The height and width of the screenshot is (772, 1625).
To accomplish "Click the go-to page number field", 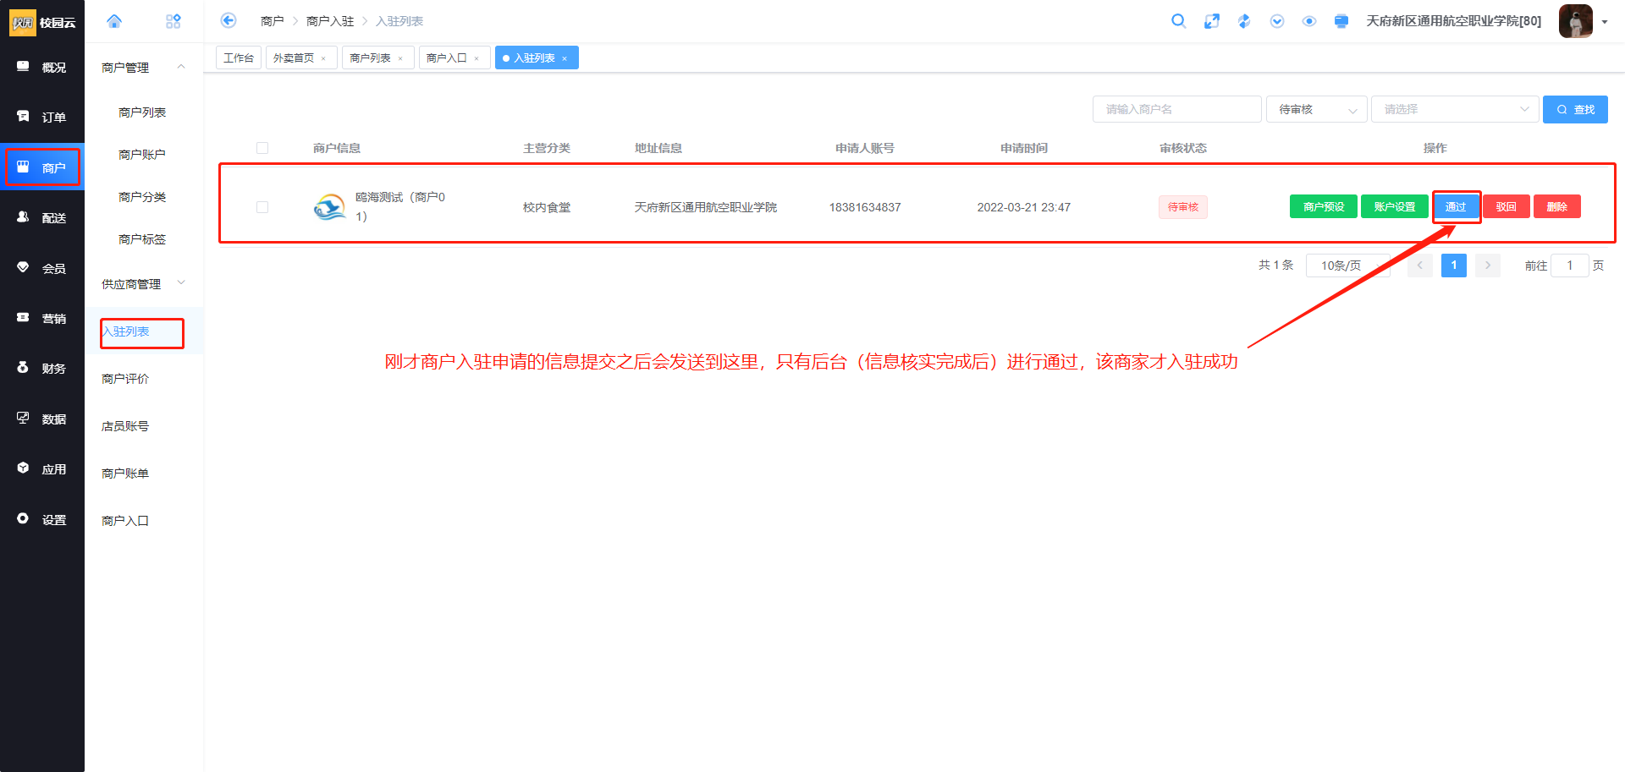I will click(x=1570, y=266).
